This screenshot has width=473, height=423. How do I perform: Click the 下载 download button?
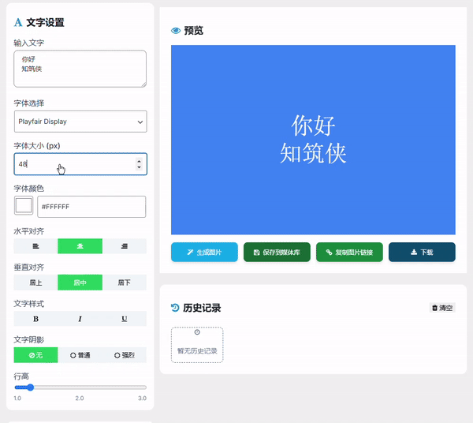pos(422,253)
